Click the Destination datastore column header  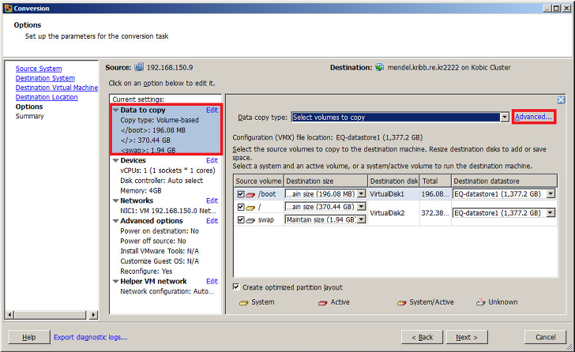(x=505, y=181)
